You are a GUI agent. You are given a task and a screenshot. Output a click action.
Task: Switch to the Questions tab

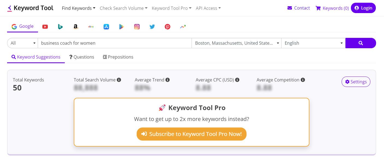82,57
